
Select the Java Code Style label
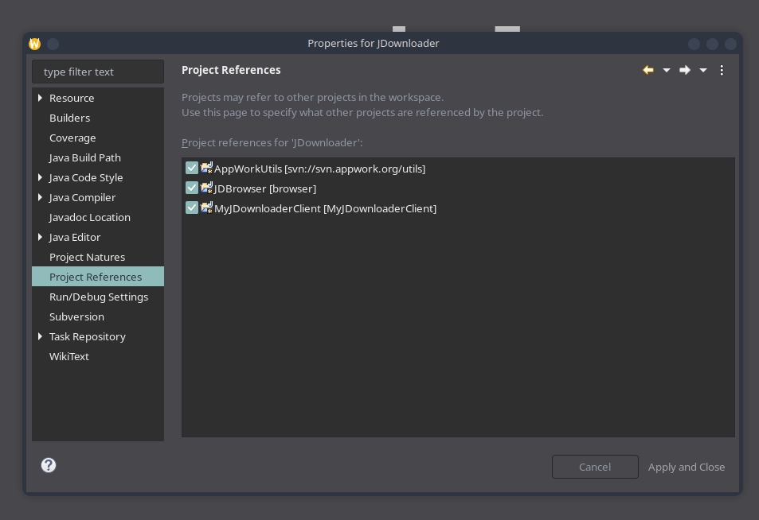click(x=86, y=177)
